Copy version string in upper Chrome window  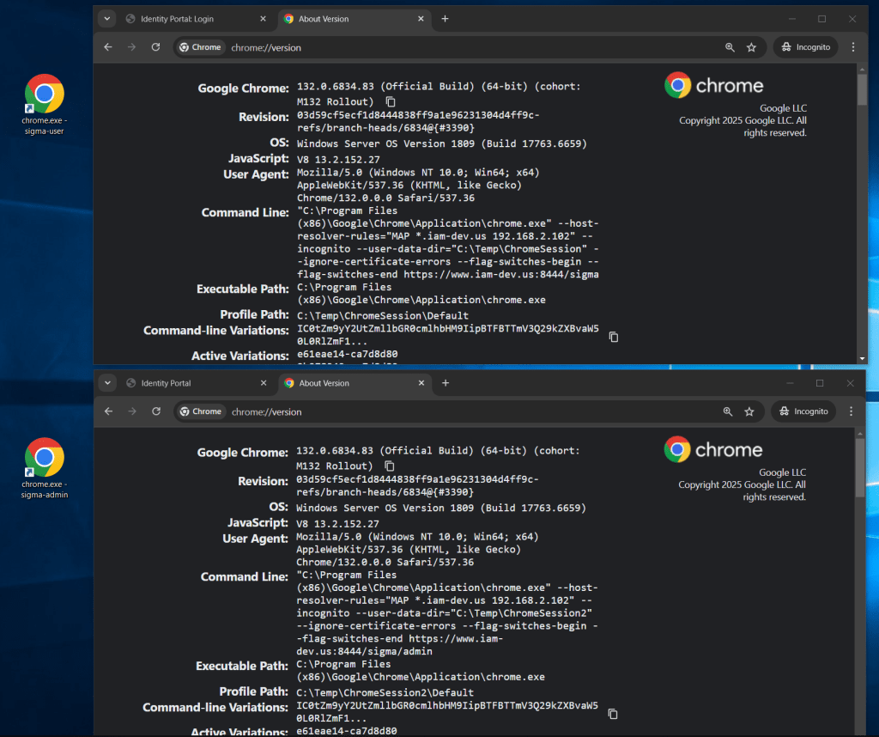pos(391,102)
